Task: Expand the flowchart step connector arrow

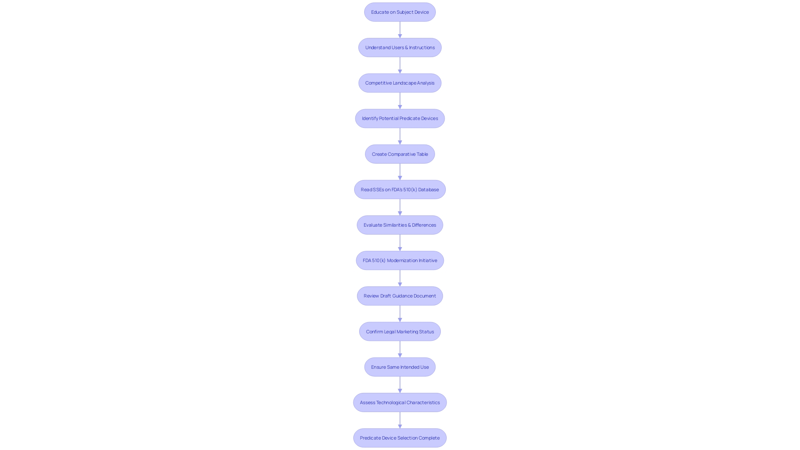Action: (x=400, y=30)
